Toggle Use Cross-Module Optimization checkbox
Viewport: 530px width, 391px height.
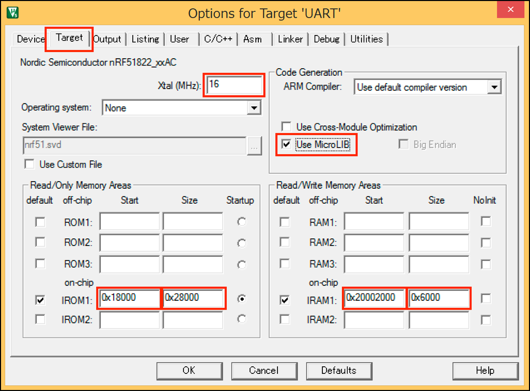pyautogui.click(x=286, y=127)
